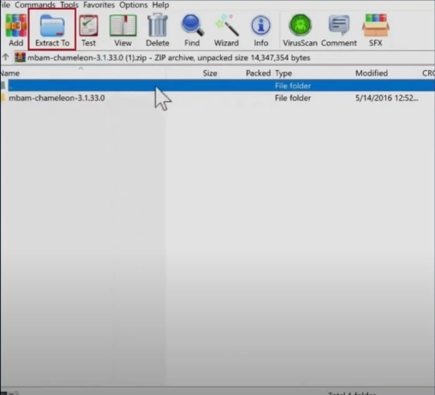Click File folder type of mbam-chameleon row
This screenshot has width=435, height=395.
(293, 98)
